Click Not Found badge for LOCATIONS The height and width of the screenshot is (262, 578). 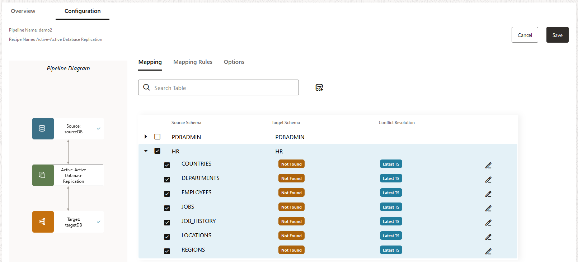coord(291,235)
